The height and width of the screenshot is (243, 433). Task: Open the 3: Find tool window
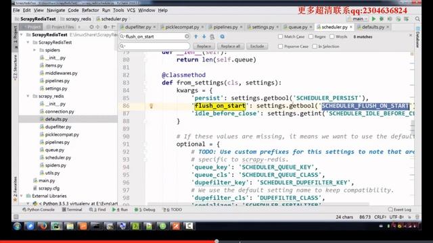pyautogui.click(x=97, y=210)
